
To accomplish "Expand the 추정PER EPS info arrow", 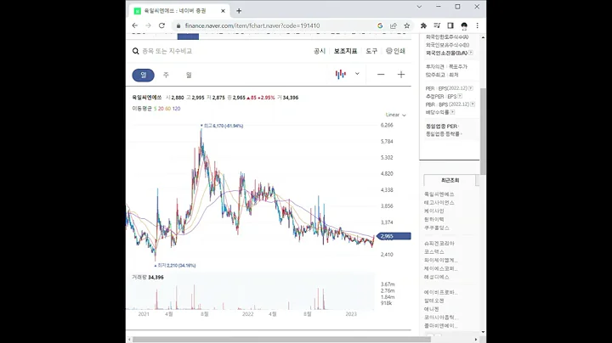I will tap(460, 96).
